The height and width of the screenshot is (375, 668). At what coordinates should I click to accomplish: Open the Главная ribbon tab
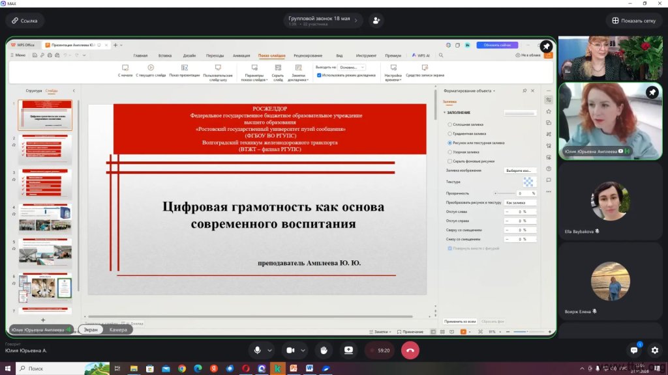pos(140,55)
